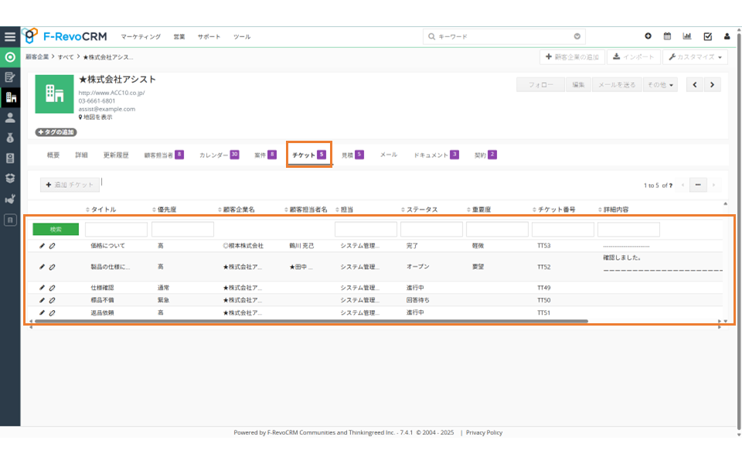Open the user profile icon in top bar
Screen dimensions: 742x464
(727, 36)
